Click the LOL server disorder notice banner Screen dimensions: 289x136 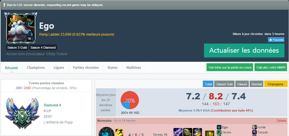(x=144, y=5)
